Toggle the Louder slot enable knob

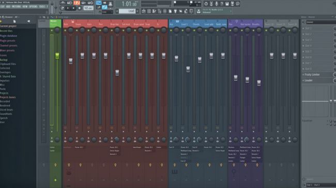click(335, 80)
